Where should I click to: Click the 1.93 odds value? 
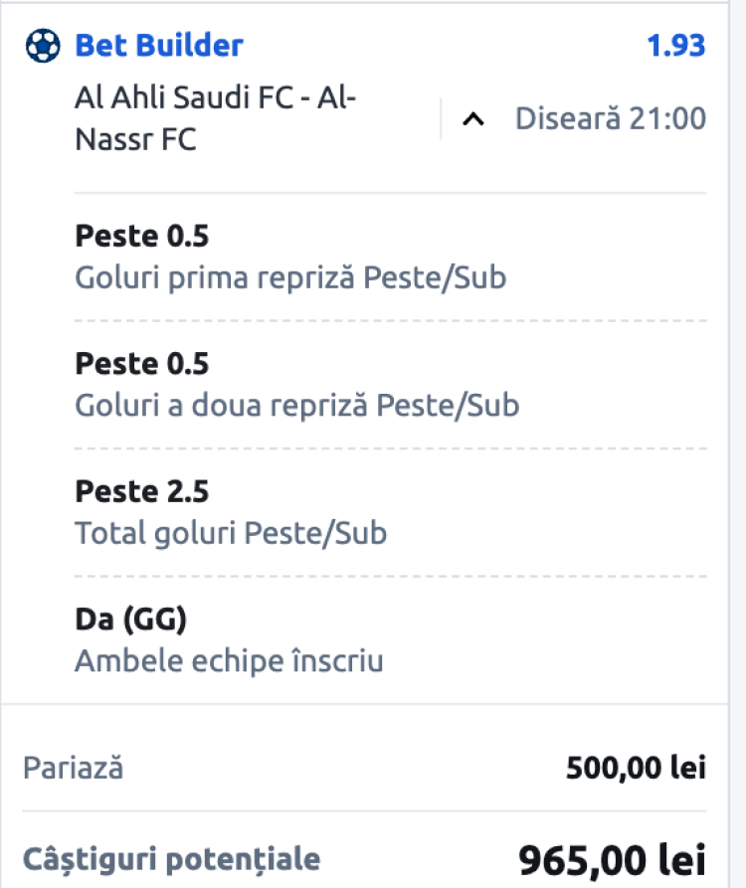click(x=675, y=46)
